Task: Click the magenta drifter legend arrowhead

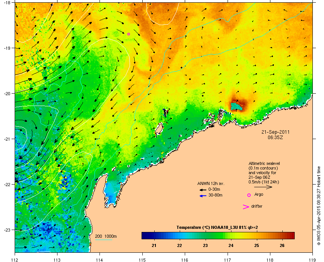Action: point(246,207)
